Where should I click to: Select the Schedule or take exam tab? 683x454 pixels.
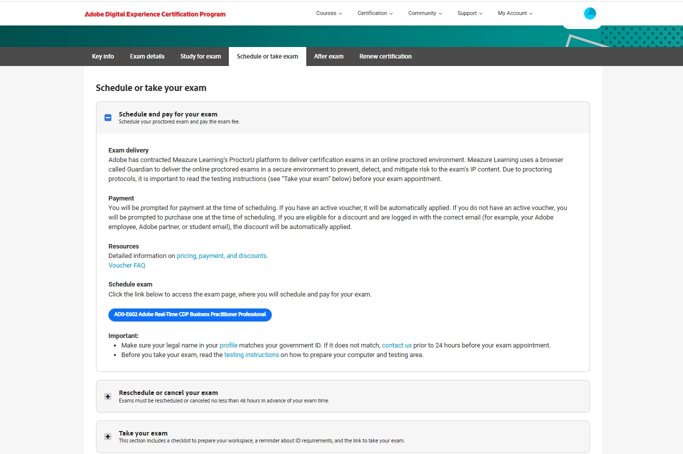tap(267, 56)
